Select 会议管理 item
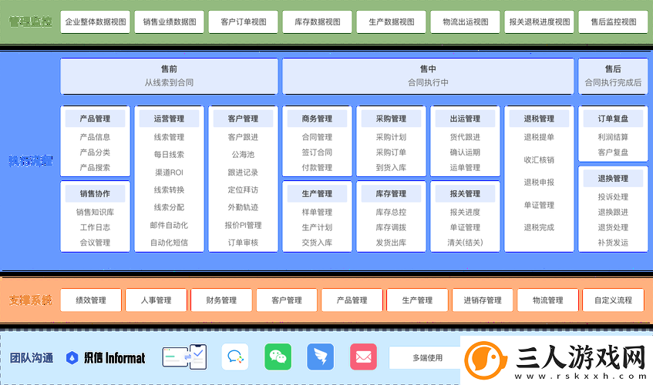Image resolution: width=653 pixels, height=385 pixels. (x=95, y=243)
